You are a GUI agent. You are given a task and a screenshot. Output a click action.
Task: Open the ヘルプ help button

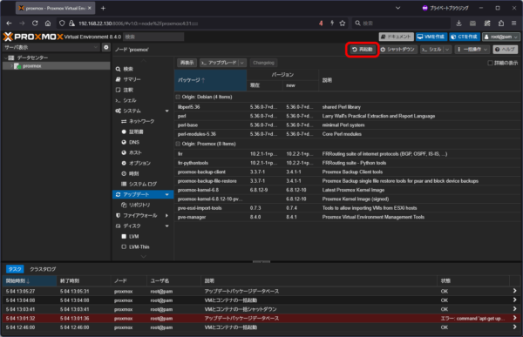[505, 50]
